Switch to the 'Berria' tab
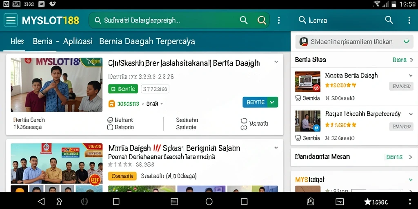Image resolution: width=418 pixels, height=209 pixels. (42, 41)
